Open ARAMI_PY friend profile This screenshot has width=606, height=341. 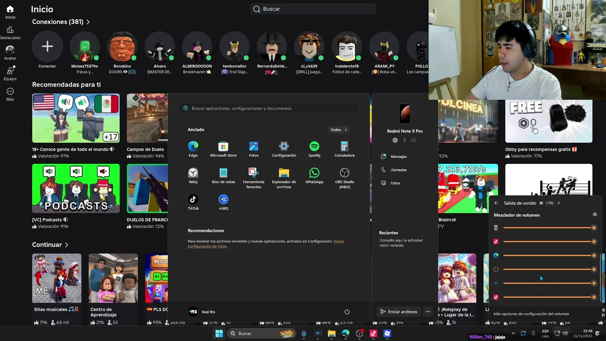pos(384,46)
